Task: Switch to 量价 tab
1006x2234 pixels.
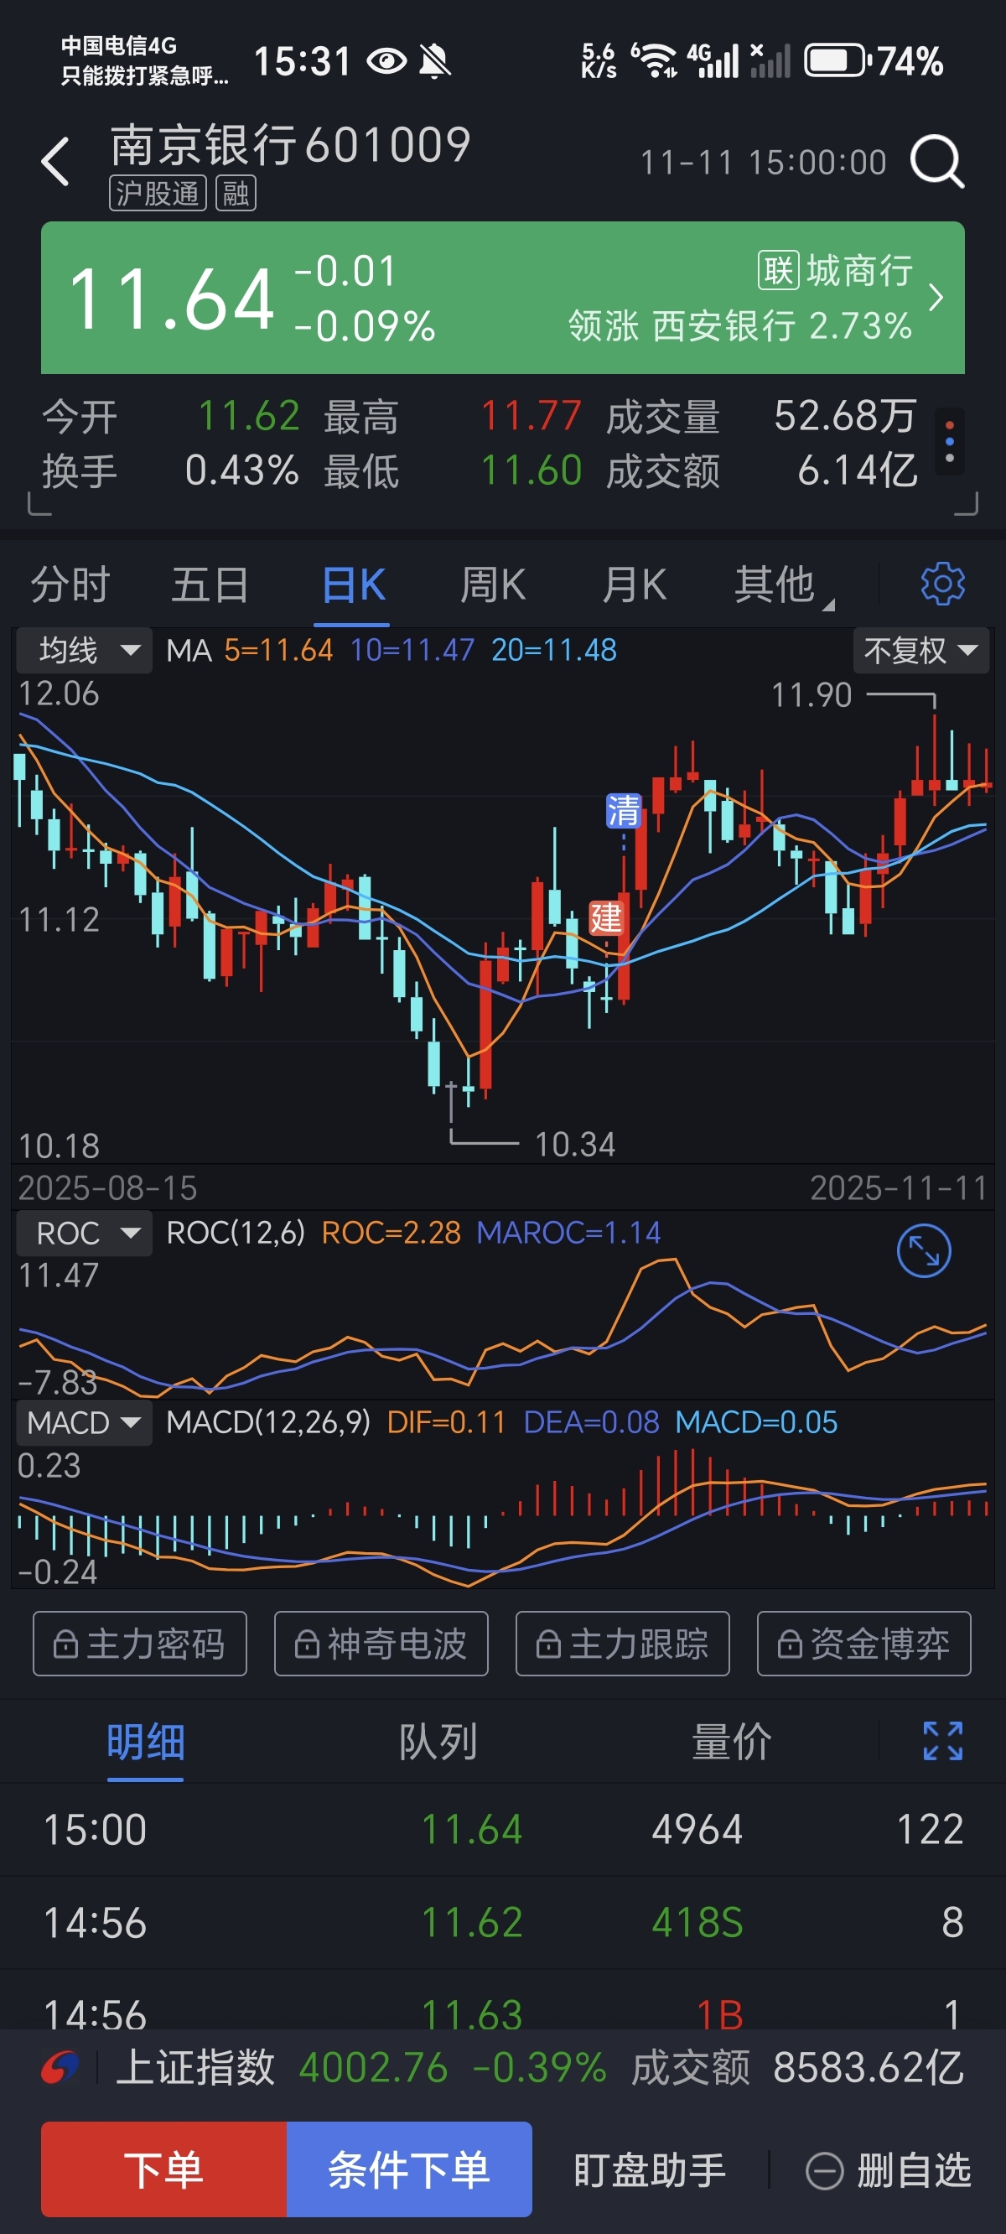Action: click(x=731, y=1743)
